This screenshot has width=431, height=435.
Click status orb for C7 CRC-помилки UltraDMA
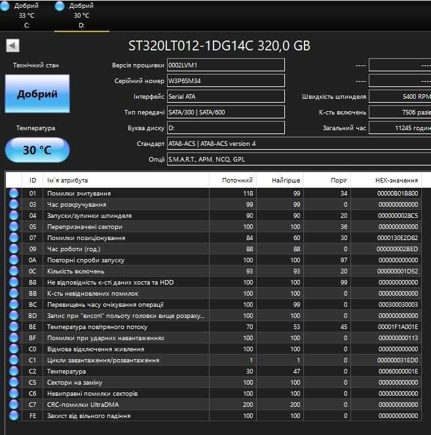tap(14, 404)
